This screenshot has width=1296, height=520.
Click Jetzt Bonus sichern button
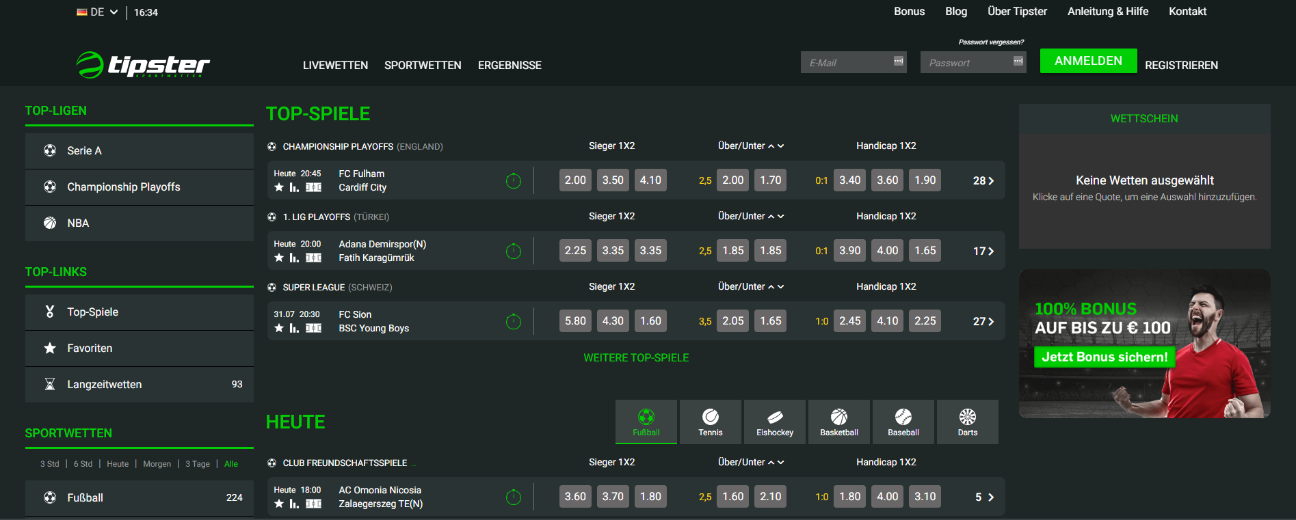click(x=1105, y=357)
